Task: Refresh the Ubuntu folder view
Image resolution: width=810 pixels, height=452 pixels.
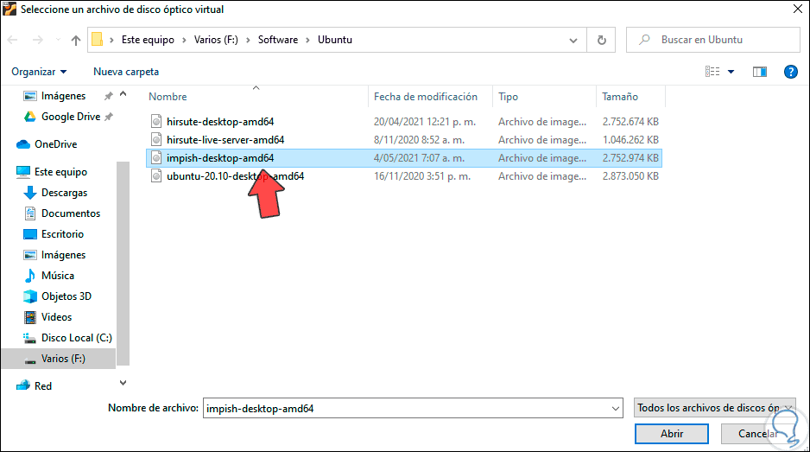Action: [601, 40]
